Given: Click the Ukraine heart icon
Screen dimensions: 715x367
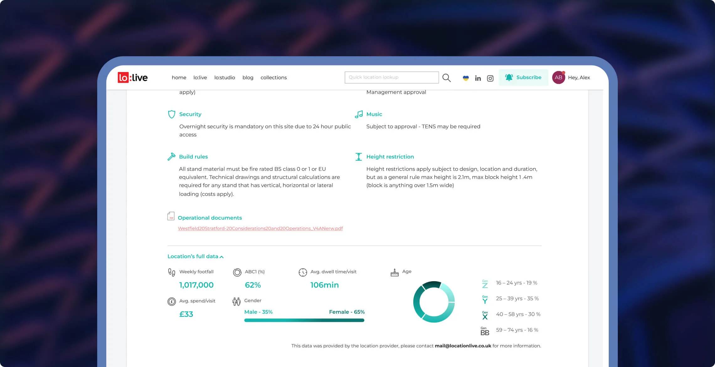Looking at the screenshot, I should coord(466,78).
